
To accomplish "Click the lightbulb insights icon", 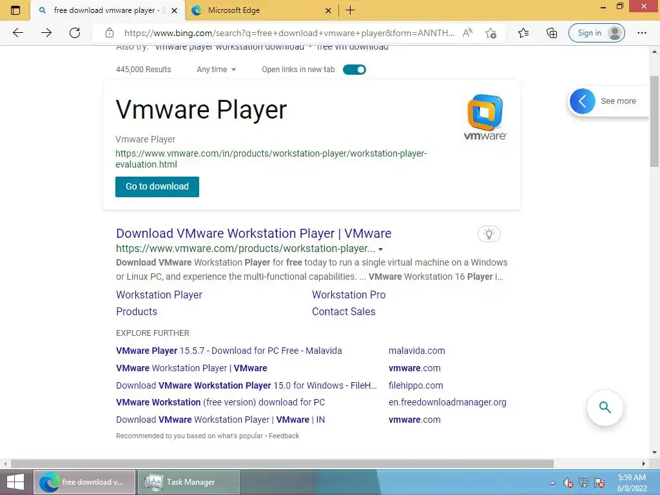I will click(489, 233).
